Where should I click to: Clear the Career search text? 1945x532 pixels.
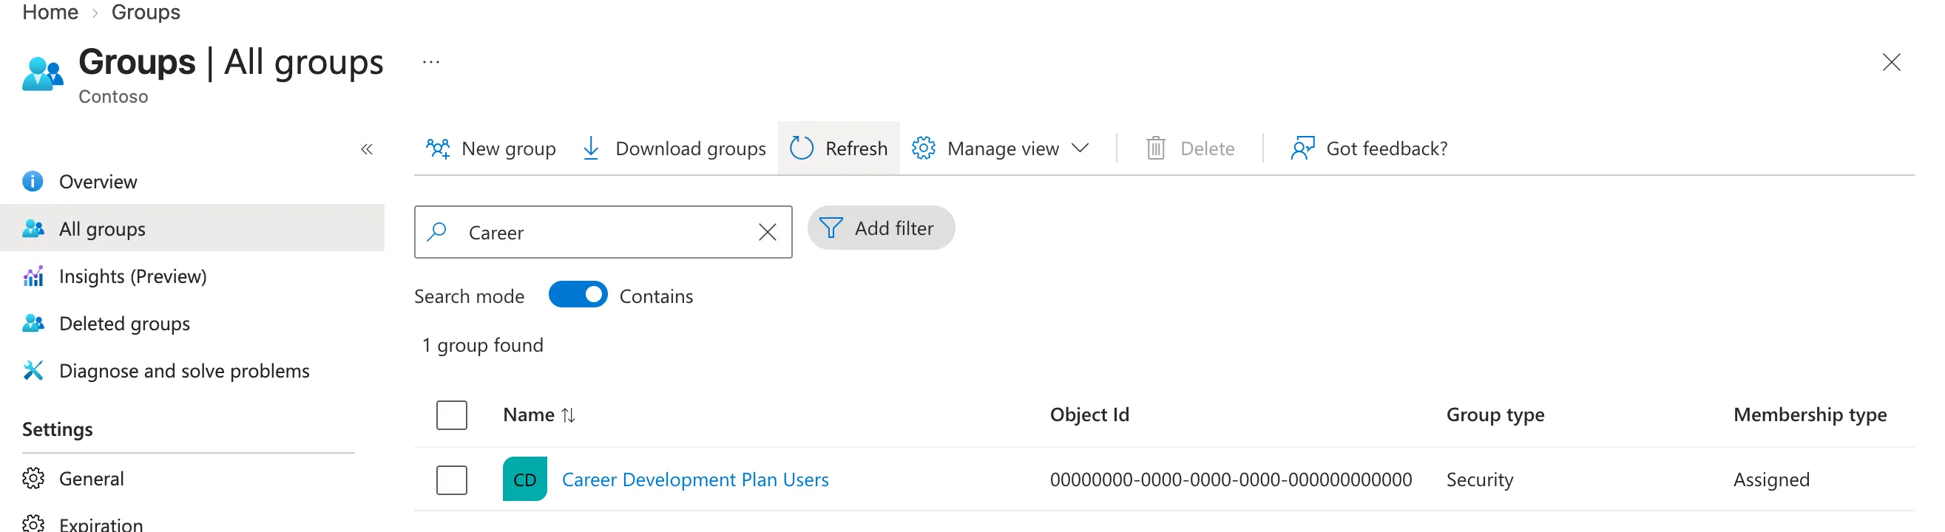(x=767, y=233)
